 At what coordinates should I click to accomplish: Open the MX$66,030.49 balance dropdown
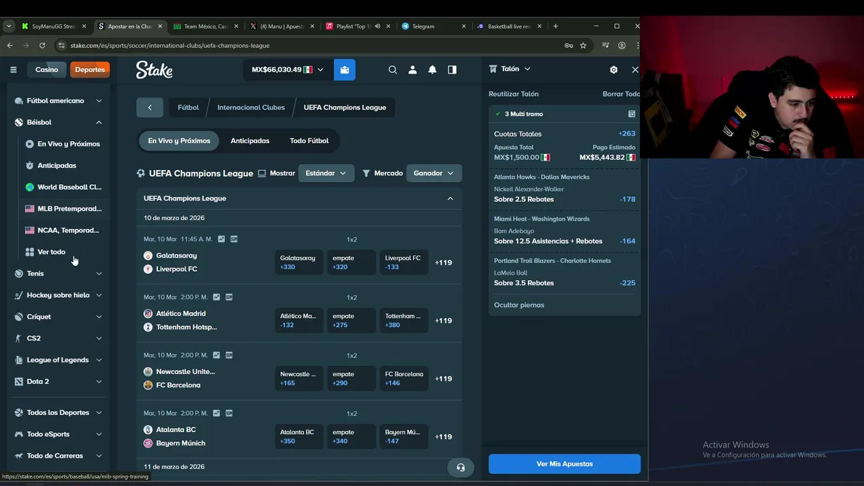[288, 70]
